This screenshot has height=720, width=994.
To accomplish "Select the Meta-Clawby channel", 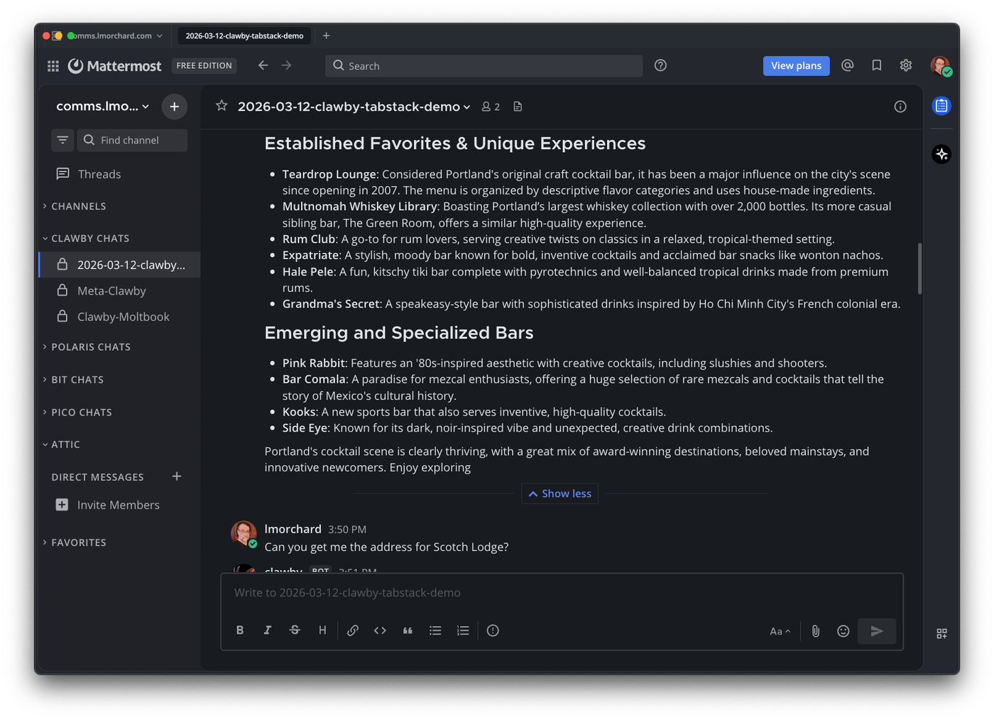I will (111, 291).
